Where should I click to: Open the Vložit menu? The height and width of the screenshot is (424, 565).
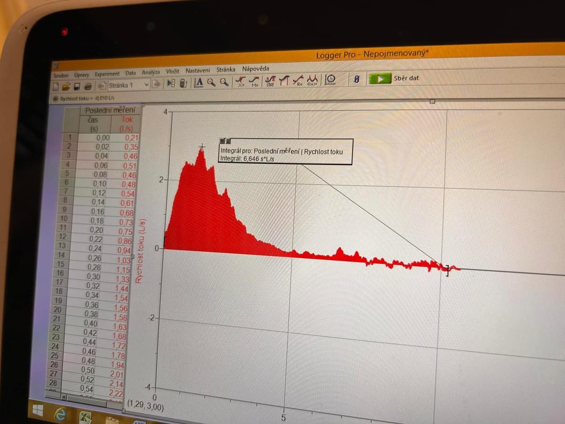(172, 72)
